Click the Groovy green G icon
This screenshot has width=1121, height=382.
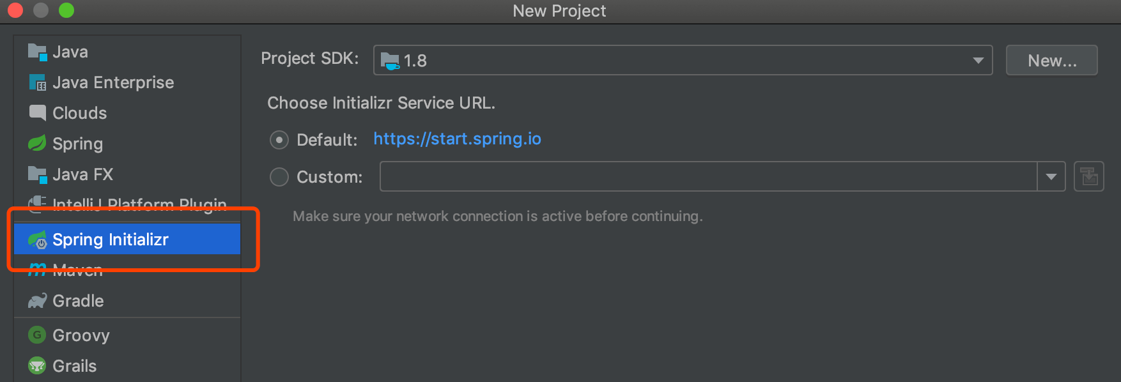pos(37,335)
